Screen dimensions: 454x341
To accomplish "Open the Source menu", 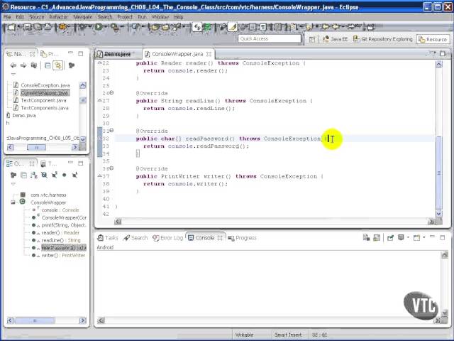I will pos(36,17).
